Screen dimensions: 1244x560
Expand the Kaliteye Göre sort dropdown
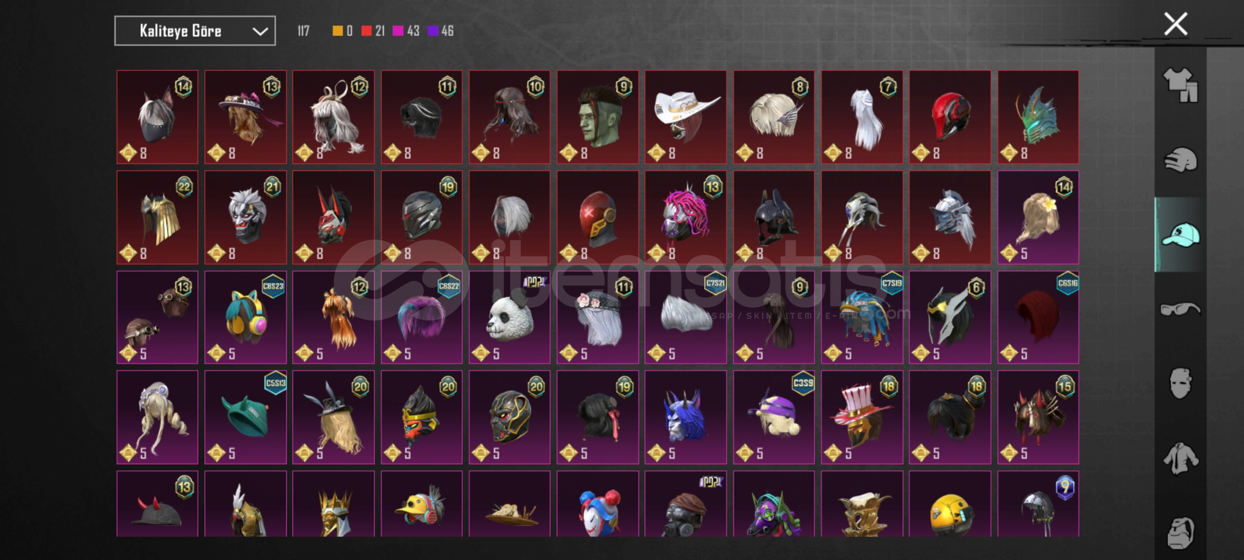click(x=195, y=31)
